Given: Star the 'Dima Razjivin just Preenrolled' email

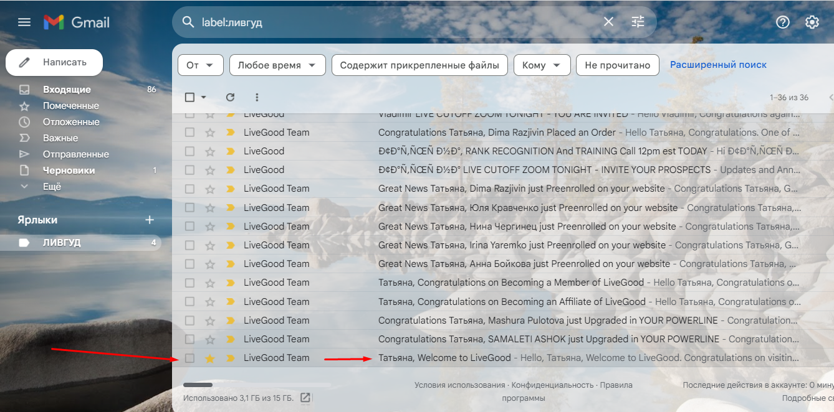Looking at the screenshot, I should [210, 189].
